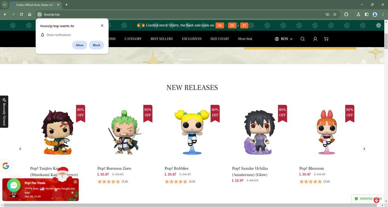Click the Pop! Bubbles product image
This screenshot has height=207, width=388.
coord(192,132)
